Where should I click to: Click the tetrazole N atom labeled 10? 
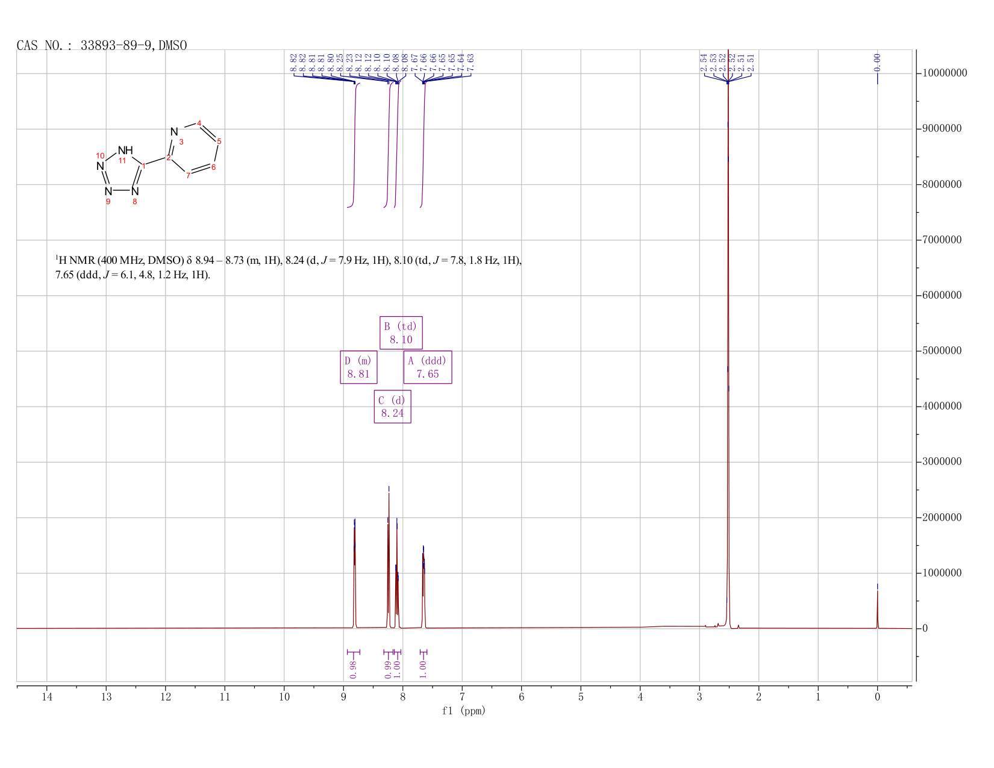point(100,166)
